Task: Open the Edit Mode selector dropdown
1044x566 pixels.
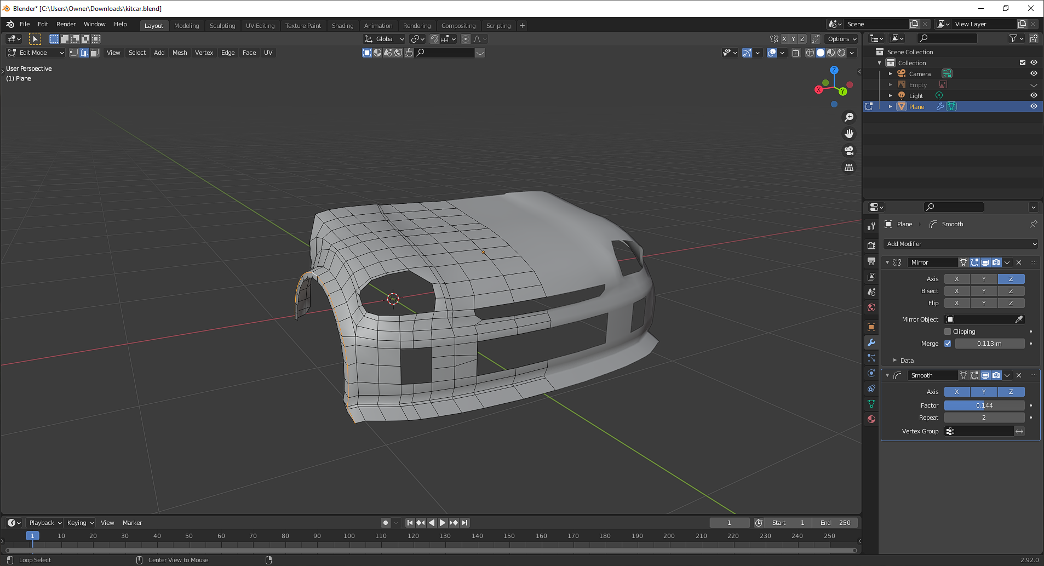Action: [x=36, y=53]
